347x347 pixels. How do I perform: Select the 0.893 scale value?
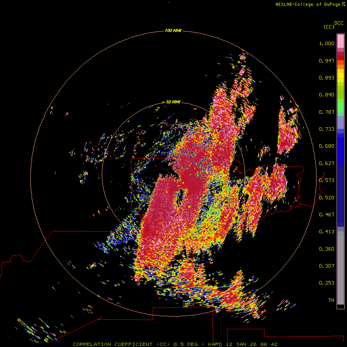327,77
